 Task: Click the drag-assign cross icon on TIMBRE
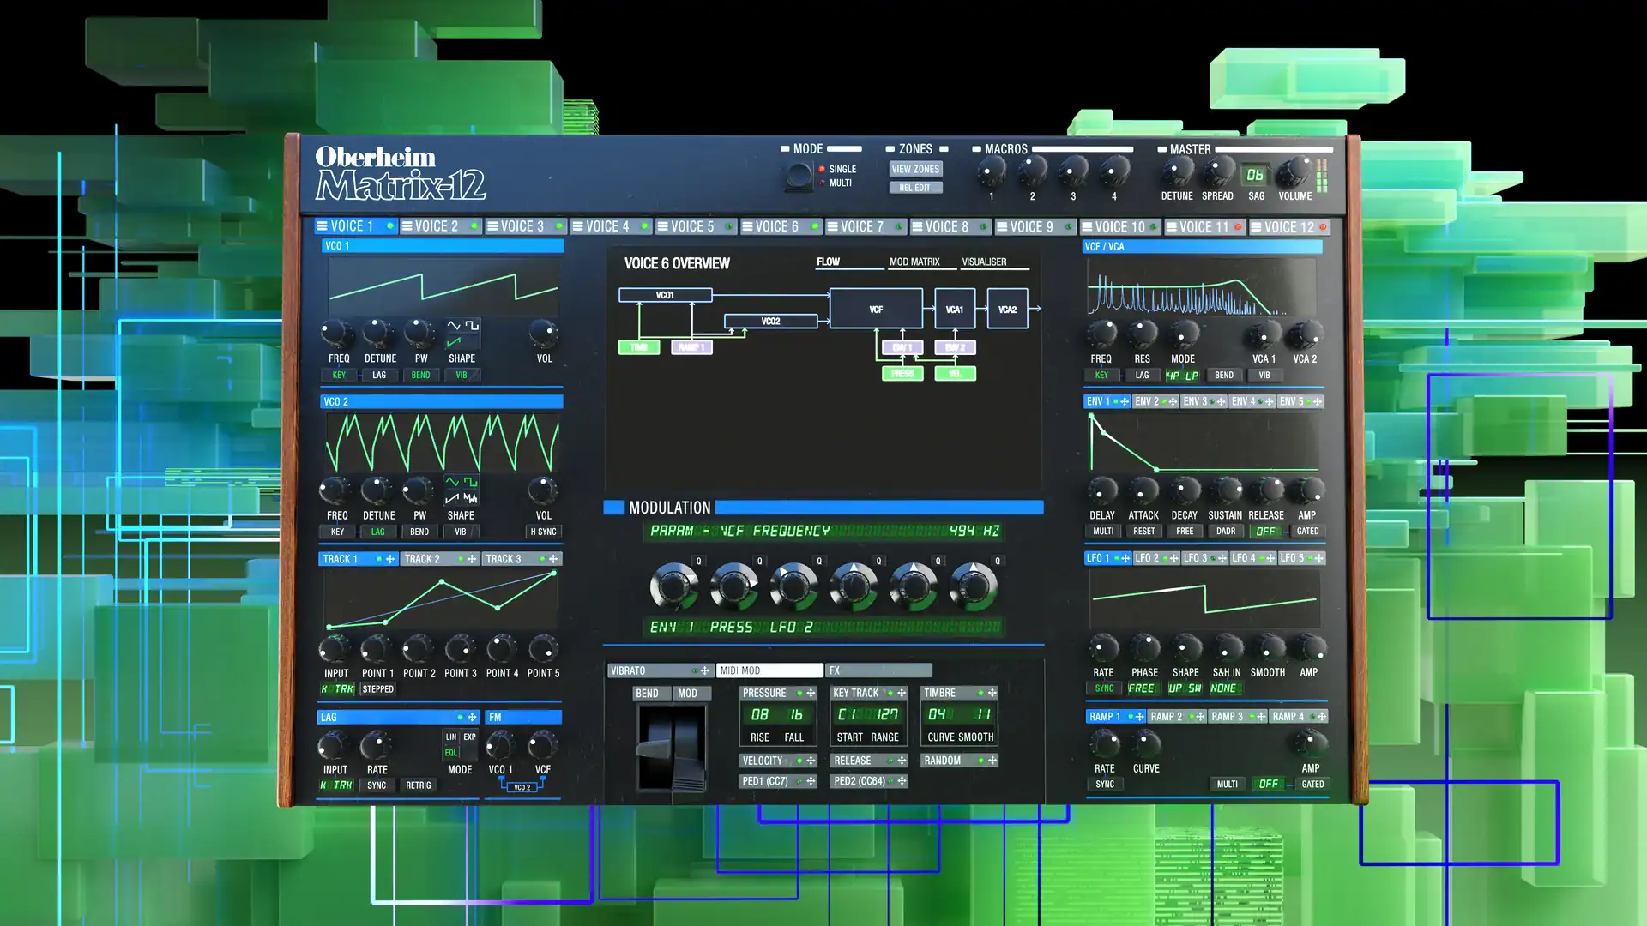coord(992,693)
